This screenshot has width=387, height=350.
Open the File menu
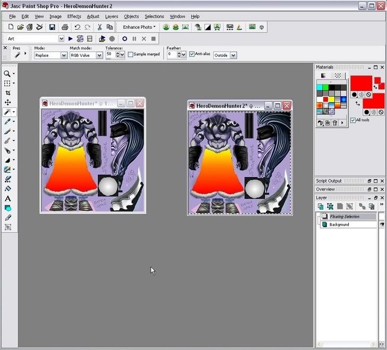pyautogui.click(x=12, y=16)
